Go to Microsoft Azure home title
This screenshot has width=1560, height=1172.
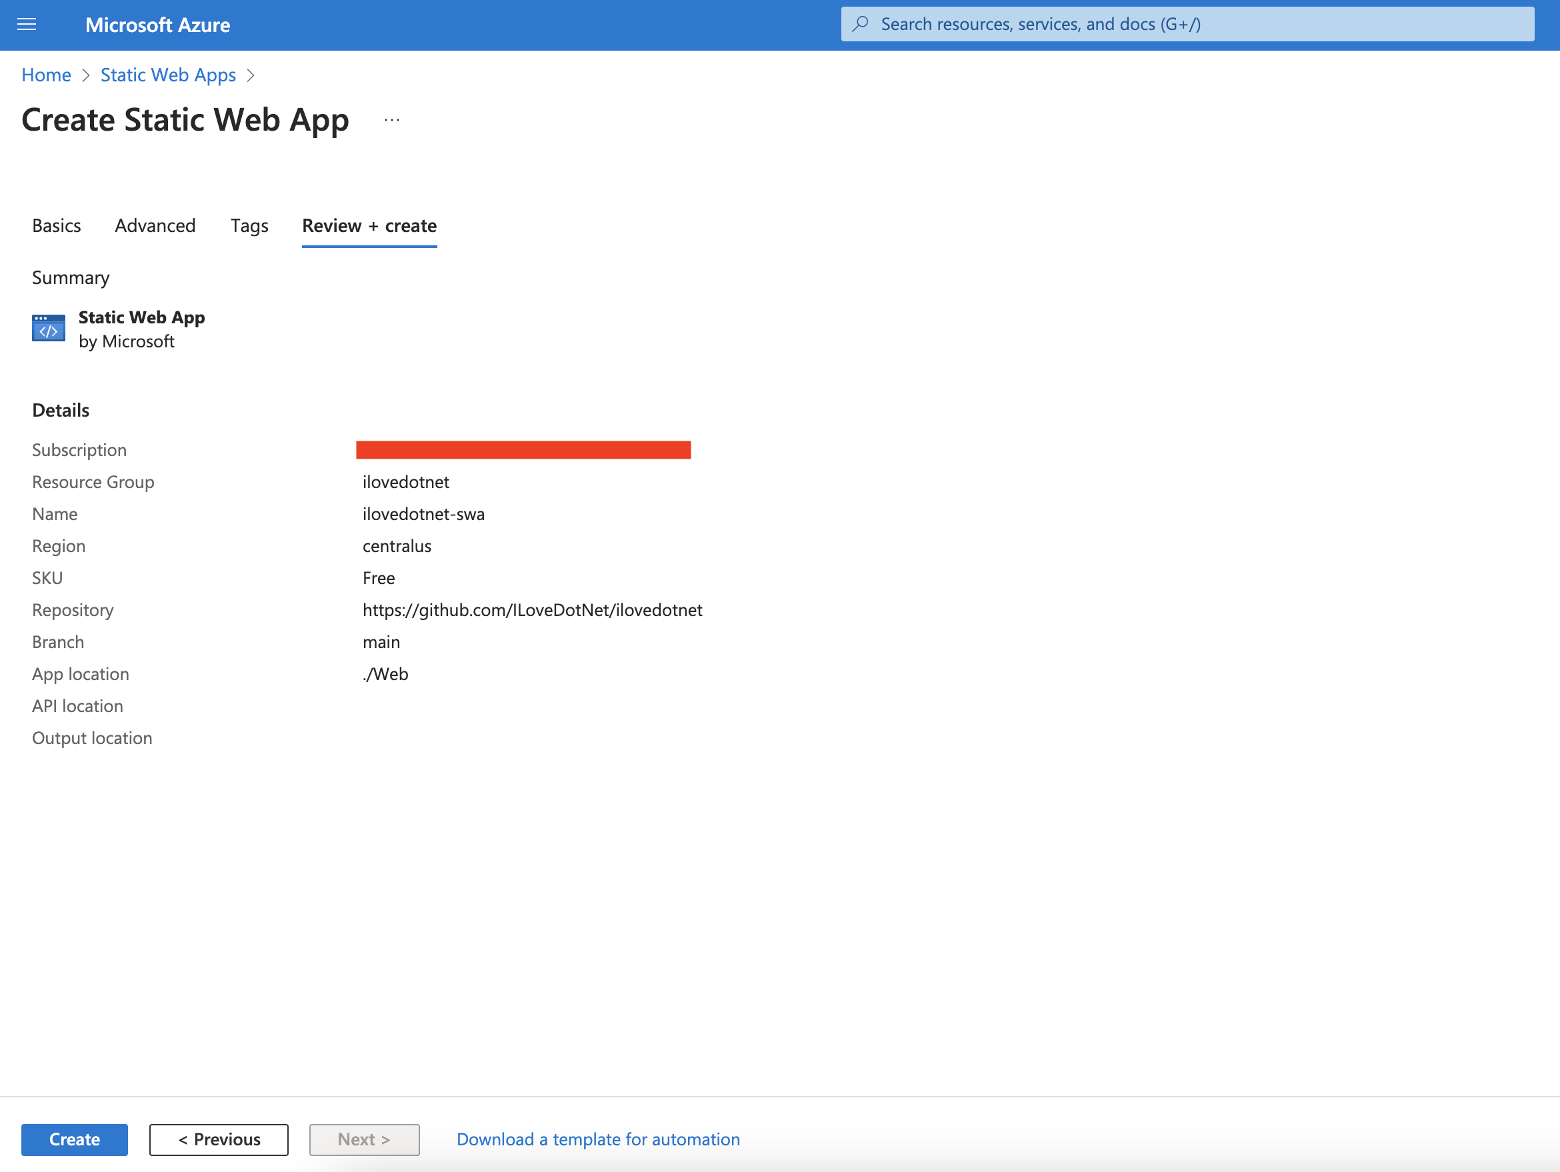(158, 25)
